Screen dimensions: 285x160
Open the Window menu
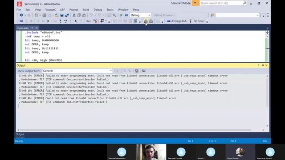click(123, 10)
